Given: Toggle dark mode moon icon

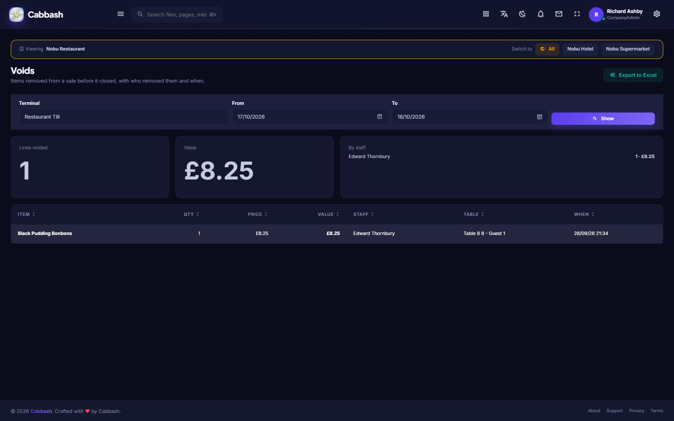Looking at the screenshot, I should pyautogui.click(x=522, y=14).
